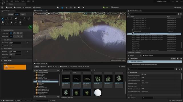The width and height of the screenshot is (183, 102).
Task: Search the folder tree in Content Browser
Action: [58, 71]
